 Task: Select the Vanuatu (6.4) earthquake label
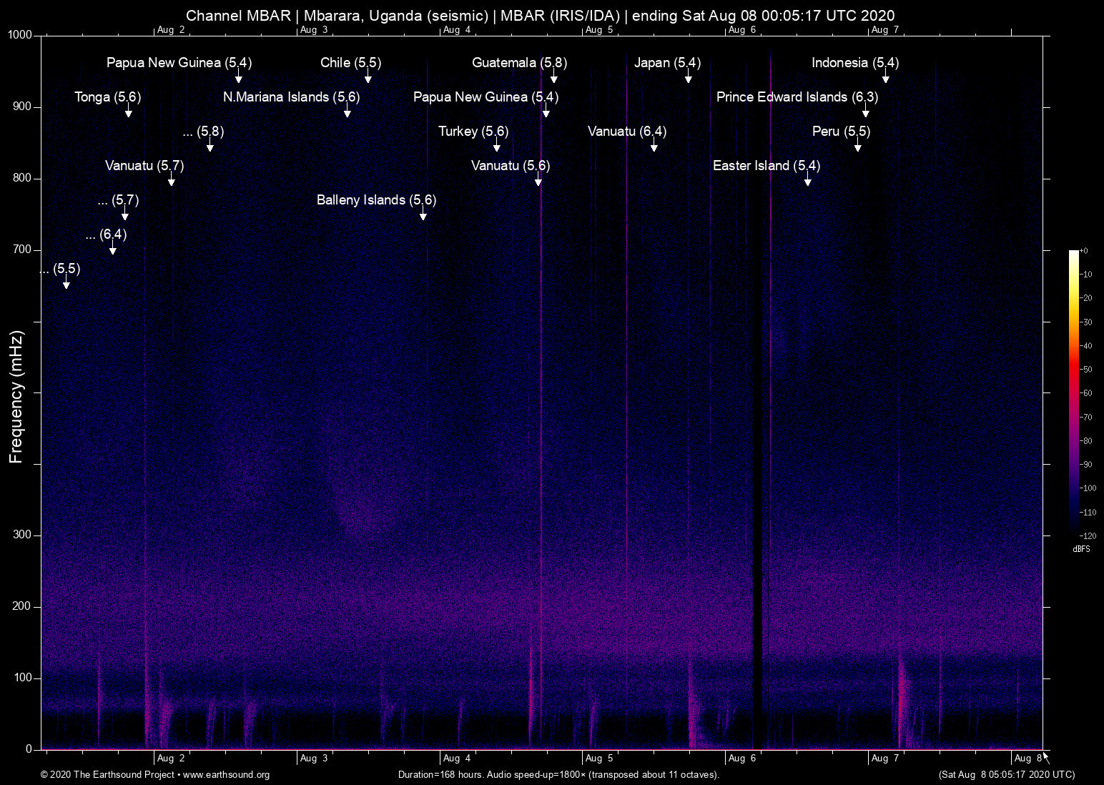tap(626, 132)
